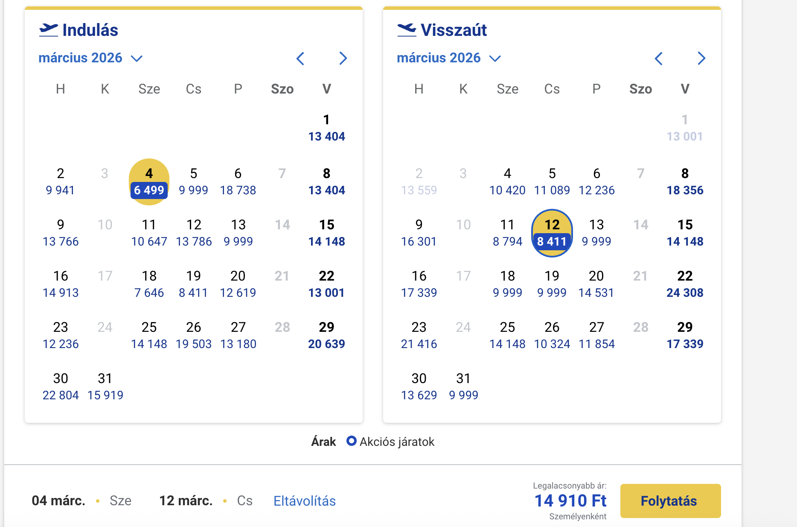
Task: Select return March 11 priced 8 794
Action: 508,233
